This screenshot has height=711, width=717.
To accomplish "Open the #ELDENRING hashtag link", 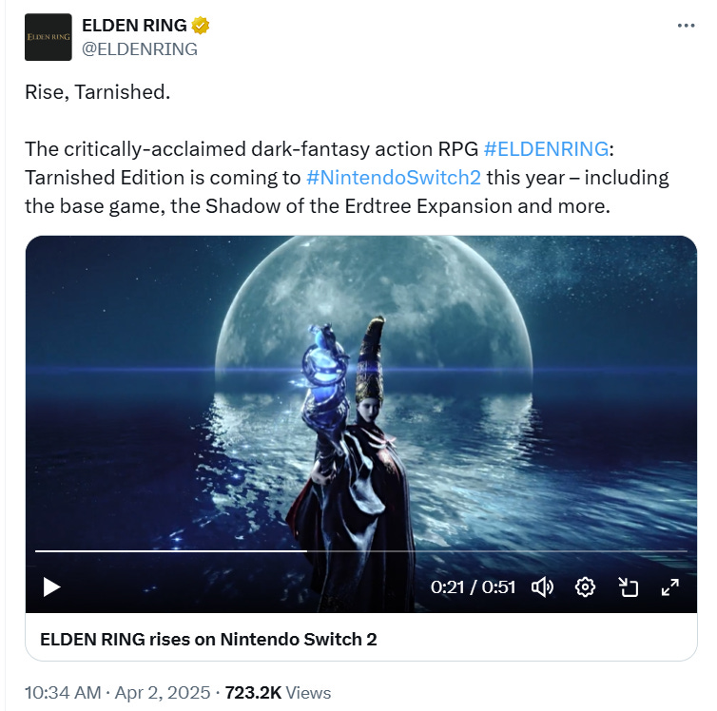I will (x=546, y=149).
